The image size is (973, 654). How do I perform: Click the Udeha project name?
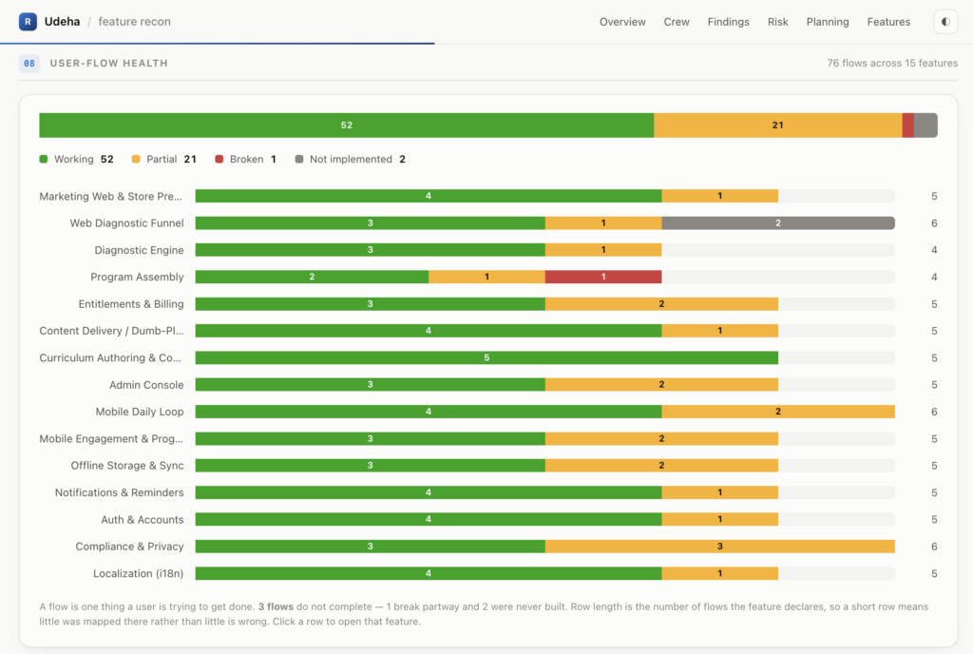click(62, 22)
